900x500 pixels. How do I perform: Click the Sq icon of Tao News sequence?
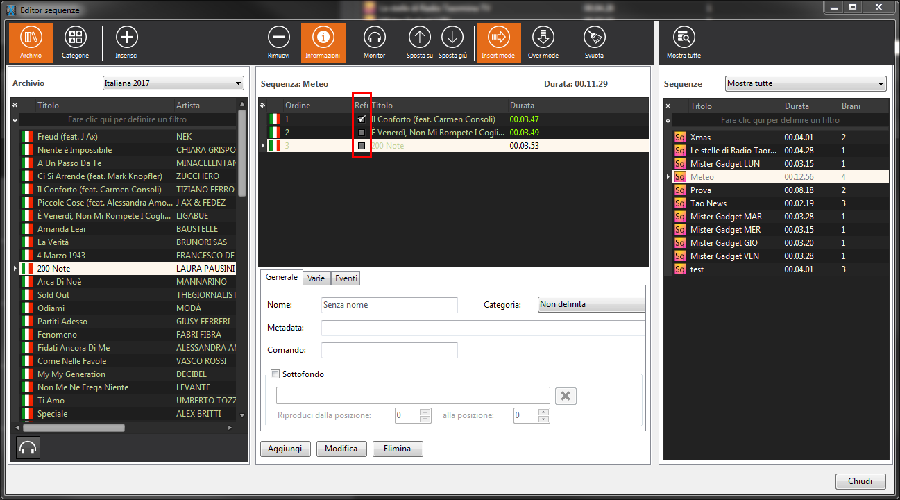680,203
